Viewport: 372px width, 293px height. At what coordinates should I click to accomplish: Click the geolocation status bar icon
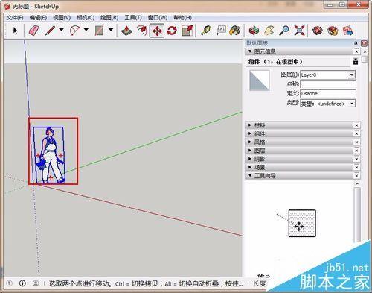[x=10, y=283]
